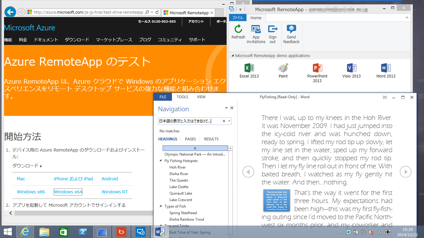The image size is (424, 238).
Task: Click the forward arrow in Internet Explorer
Action: coord(21,12)
